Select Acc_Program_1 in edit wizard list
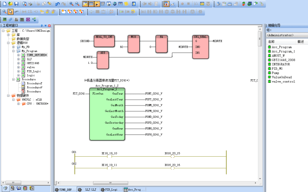308x192 pixels. 283,51
